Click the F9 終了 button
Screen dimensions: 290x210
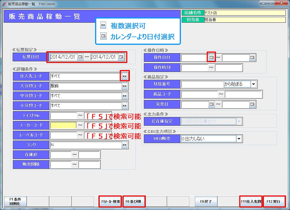(206, 201)
